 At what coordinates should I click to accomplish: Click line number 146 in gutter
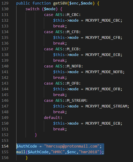[5, 101]
